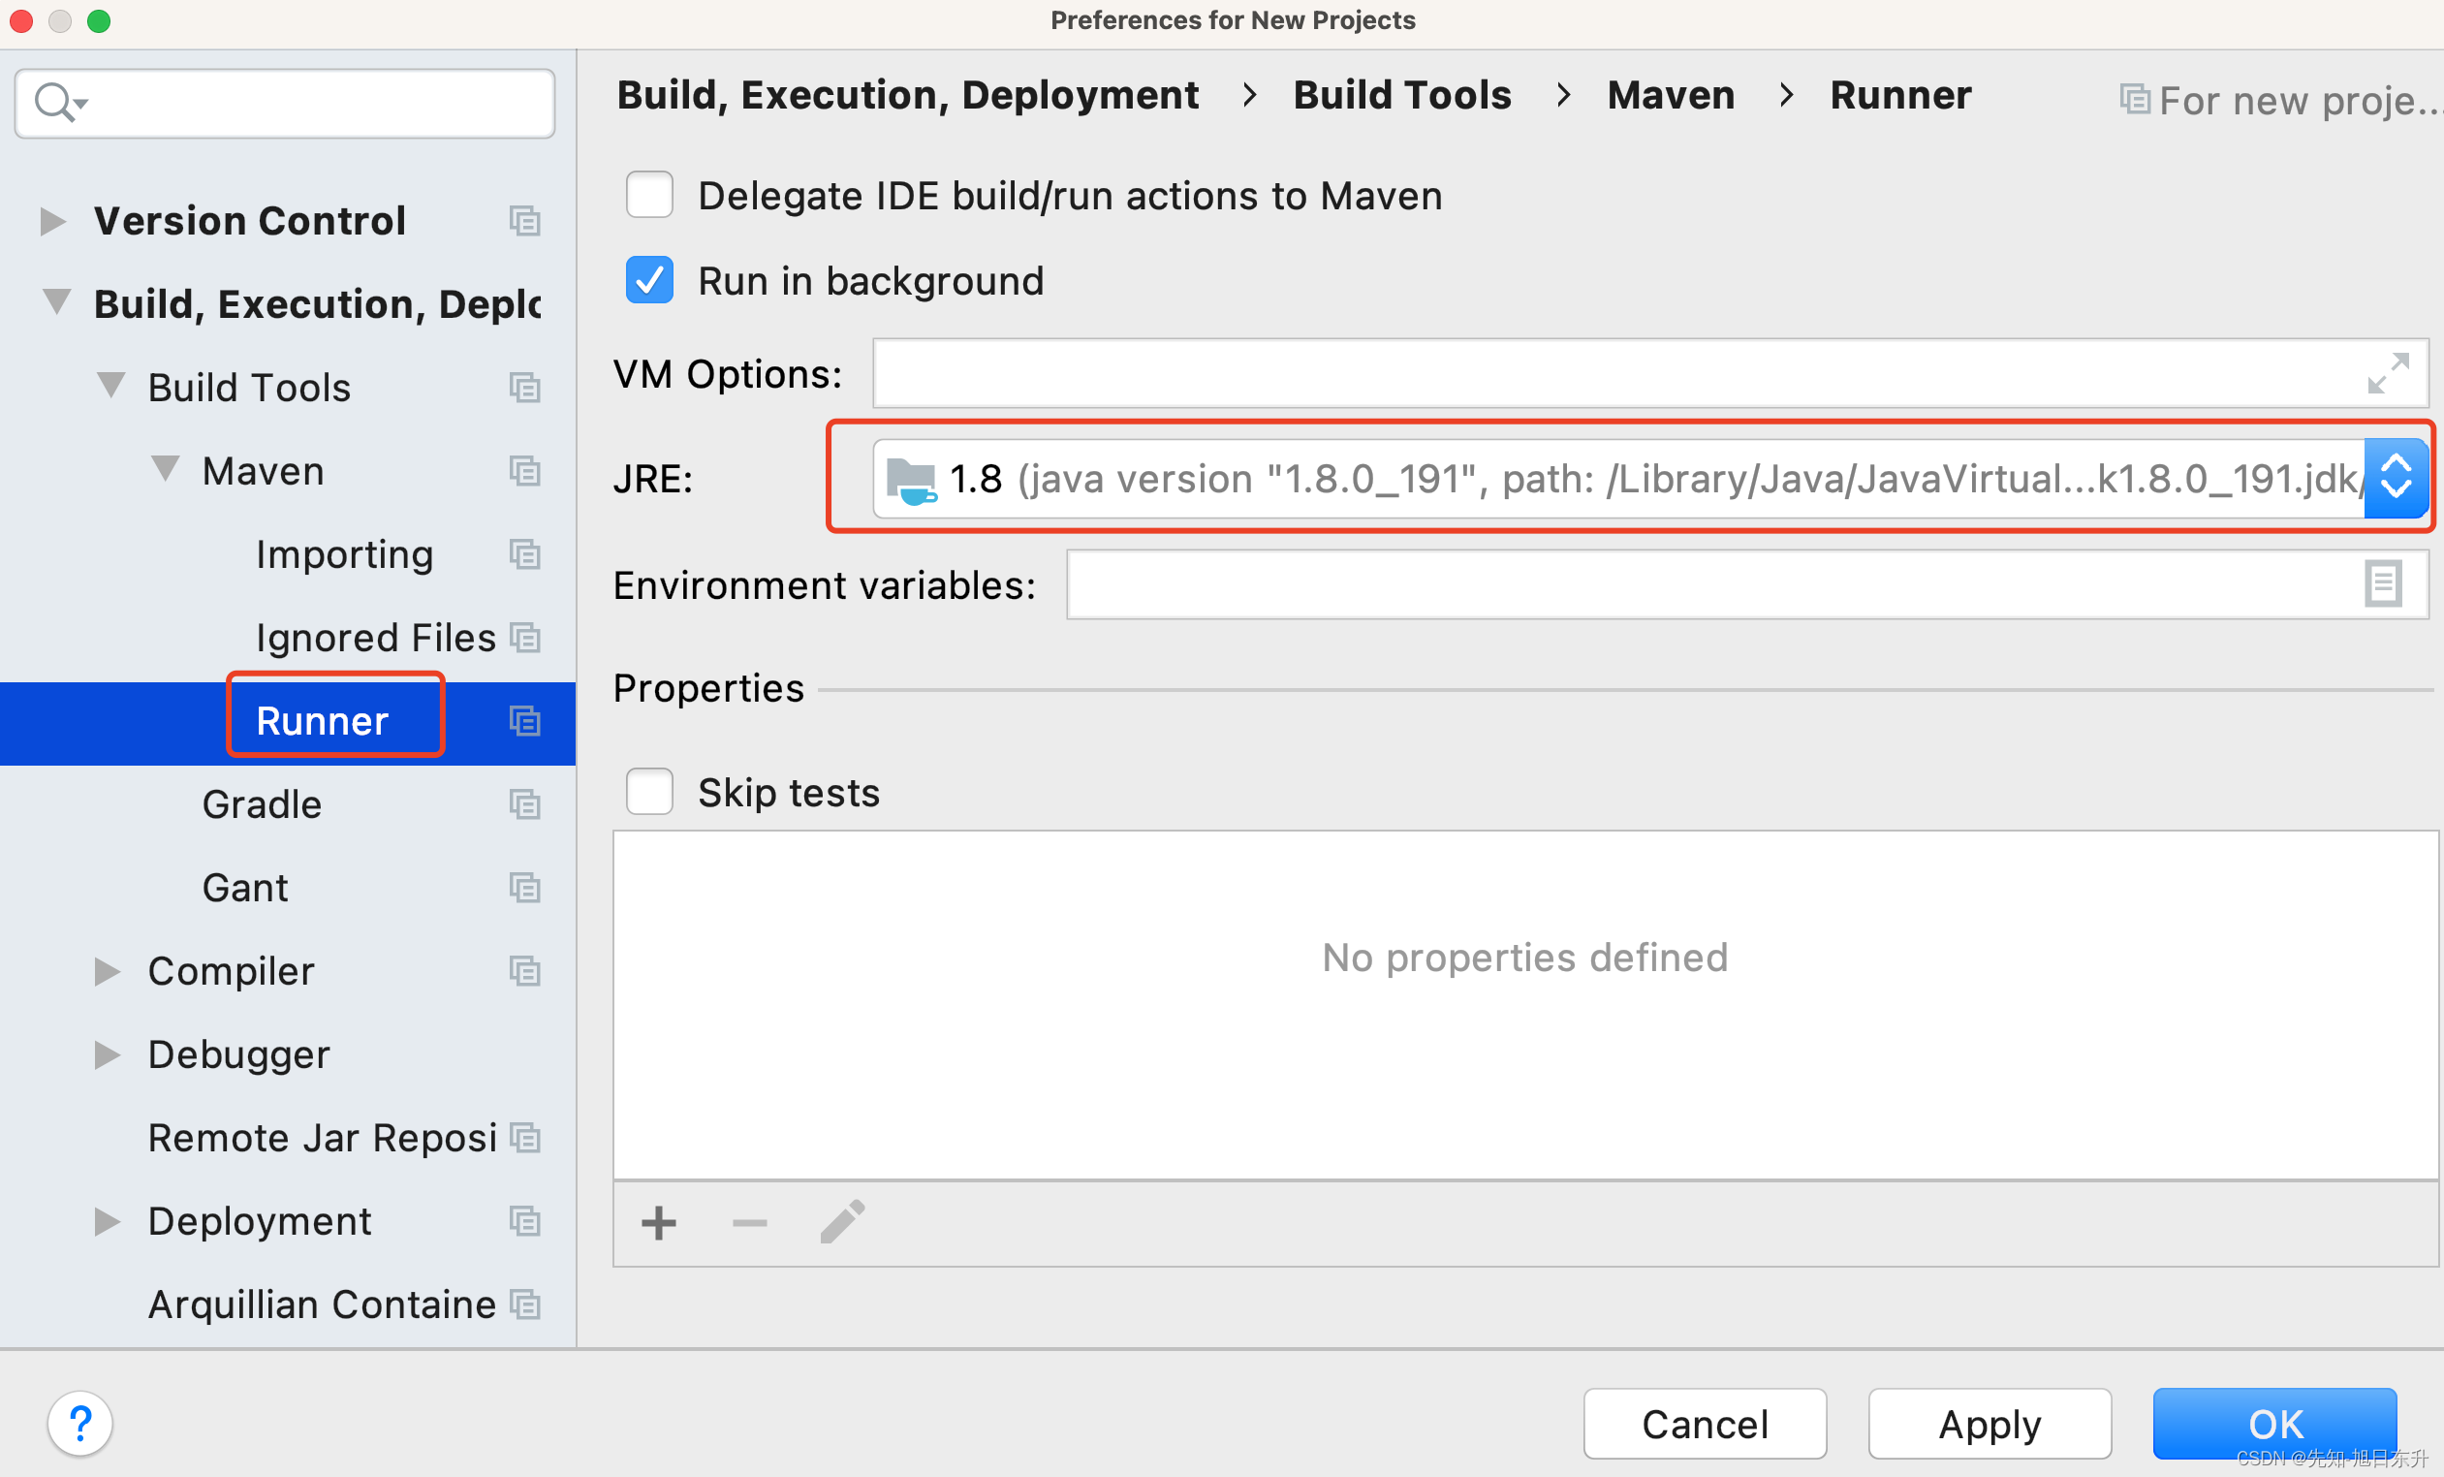Expand the Debugger tree node
2444x1477 pixels.
click(x=108, y=1053)
